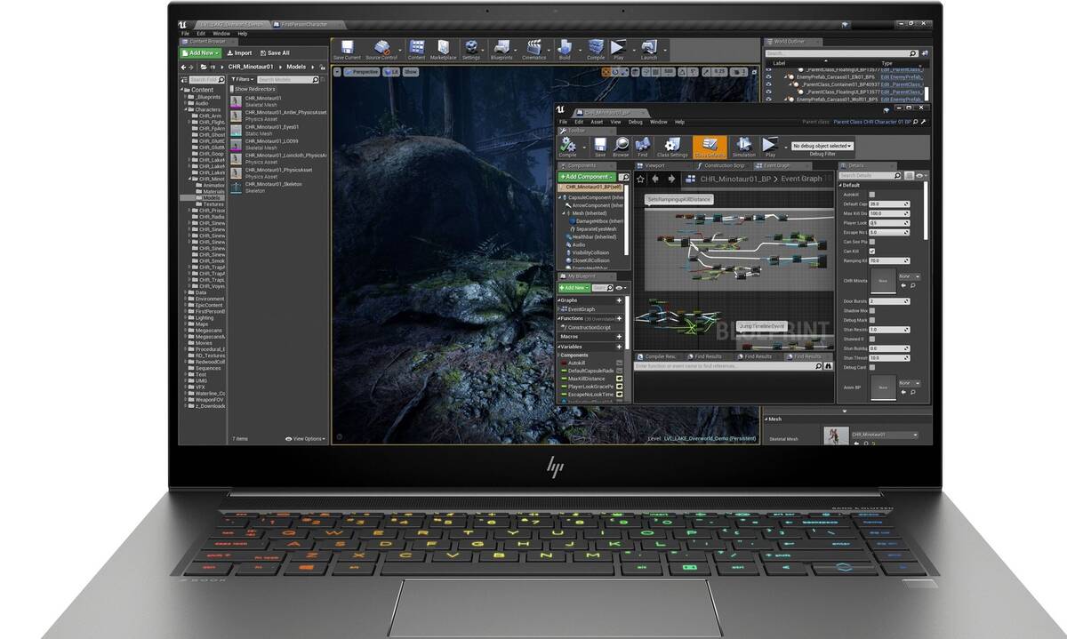Screen dimensions: 1067x639
Task: Open Settings icon in main toolbar
Action: point(471,50)
